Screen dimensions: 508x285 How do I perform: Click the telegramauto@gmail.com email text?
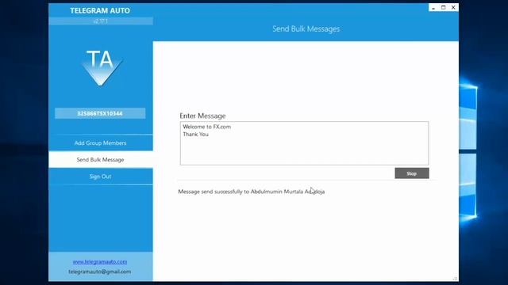100,272
